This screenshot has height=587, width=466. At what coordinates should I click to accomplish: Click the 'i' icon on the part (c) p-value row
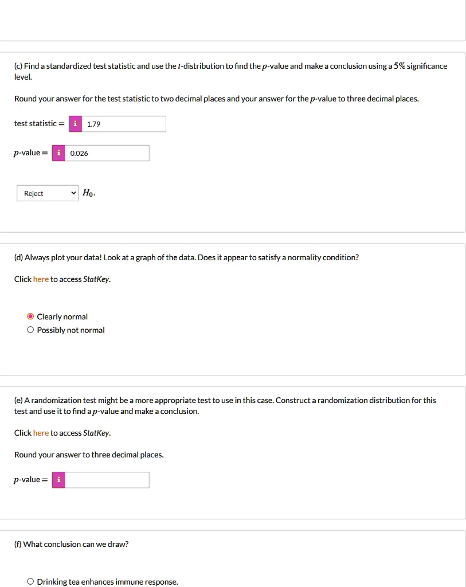[58, 152]
